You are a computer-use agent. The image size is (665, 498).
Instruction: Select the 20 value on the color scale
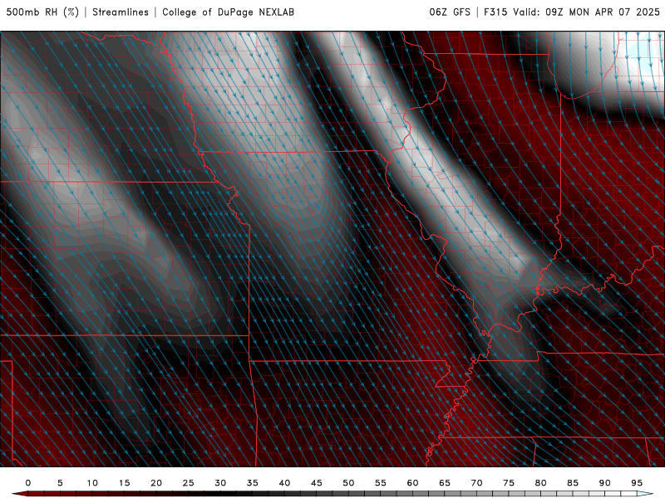click(x=156, y=483)
